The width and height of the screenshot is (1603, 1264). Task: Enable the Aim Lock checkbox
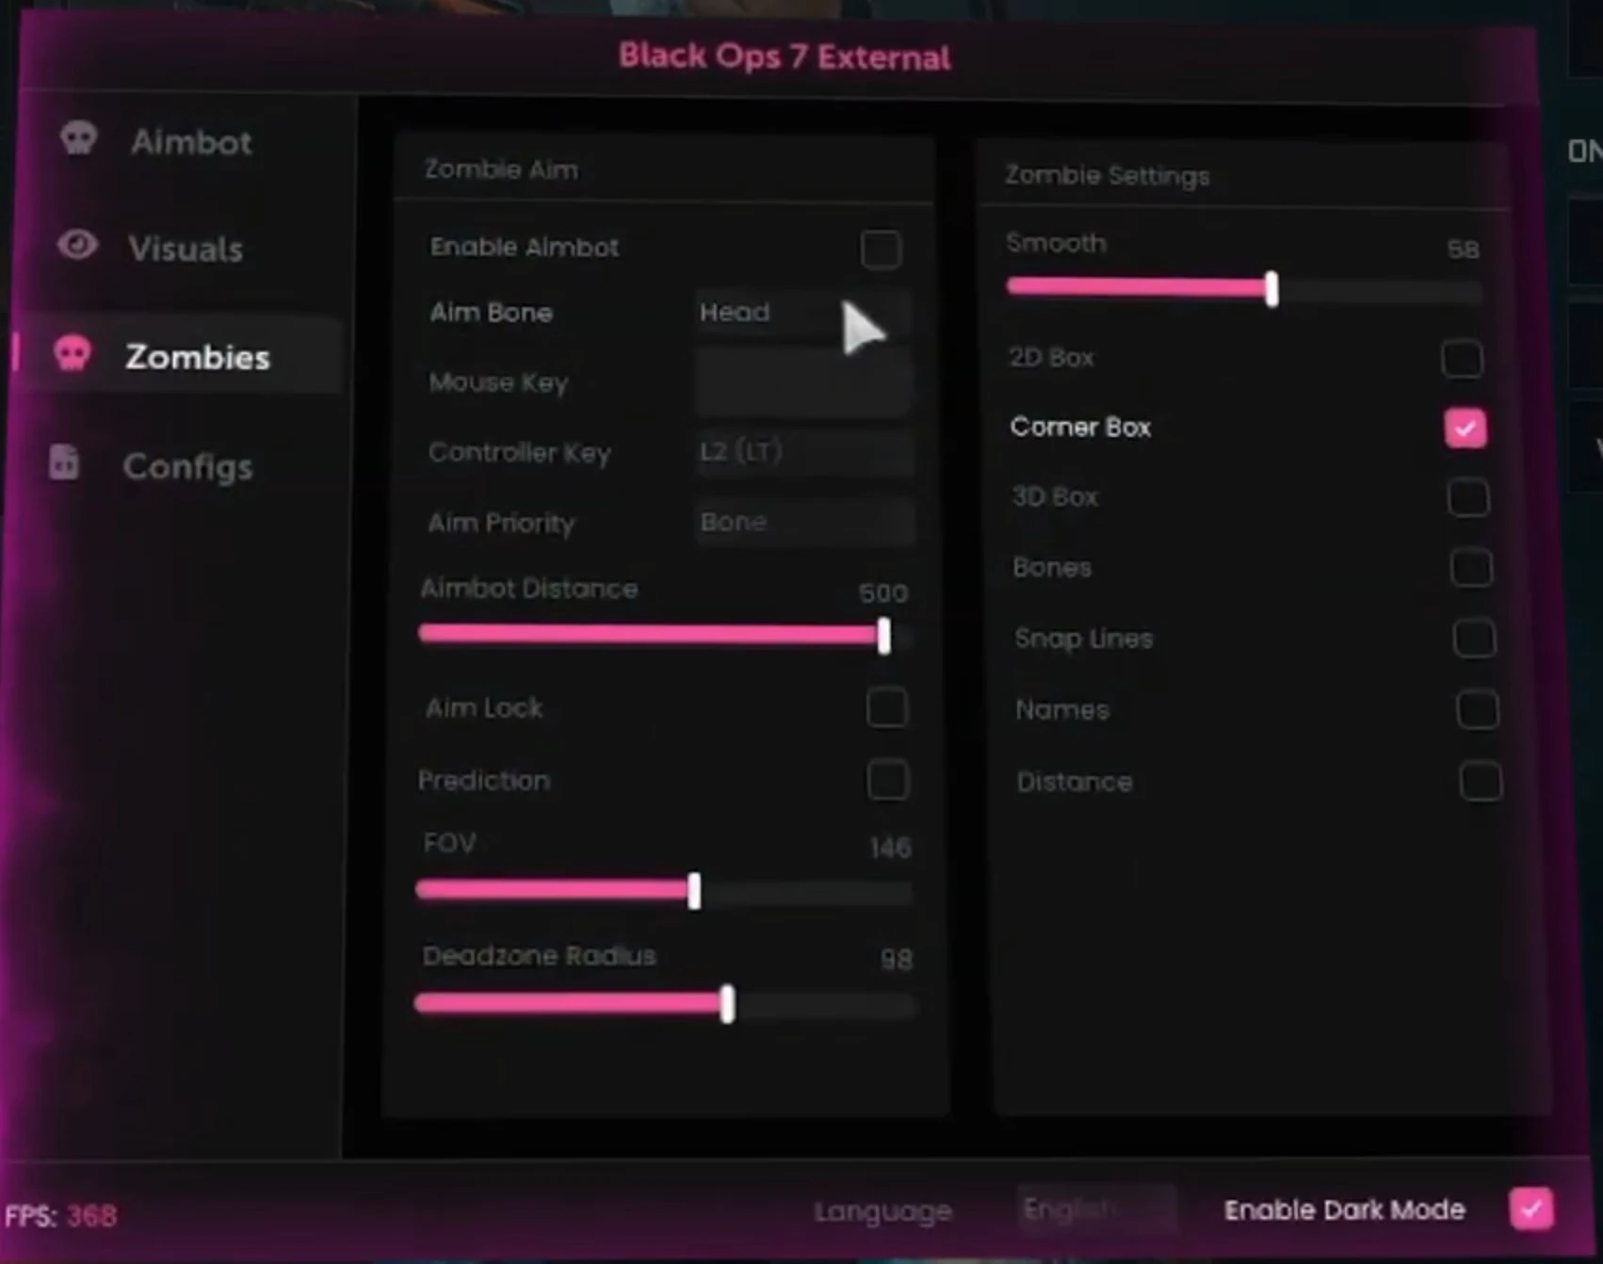point(886,707)
